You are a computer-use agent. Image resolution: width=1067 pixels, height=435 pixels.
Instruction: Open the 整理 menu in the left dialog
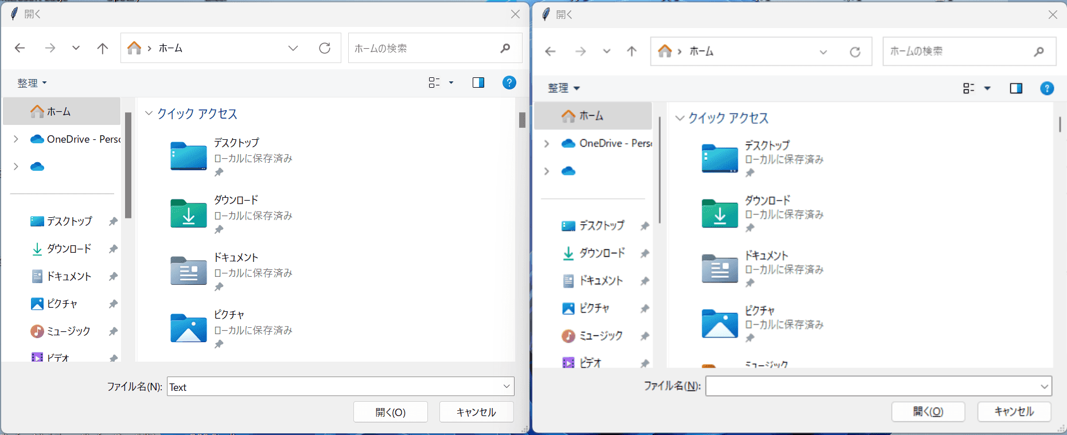coord(32,83)
